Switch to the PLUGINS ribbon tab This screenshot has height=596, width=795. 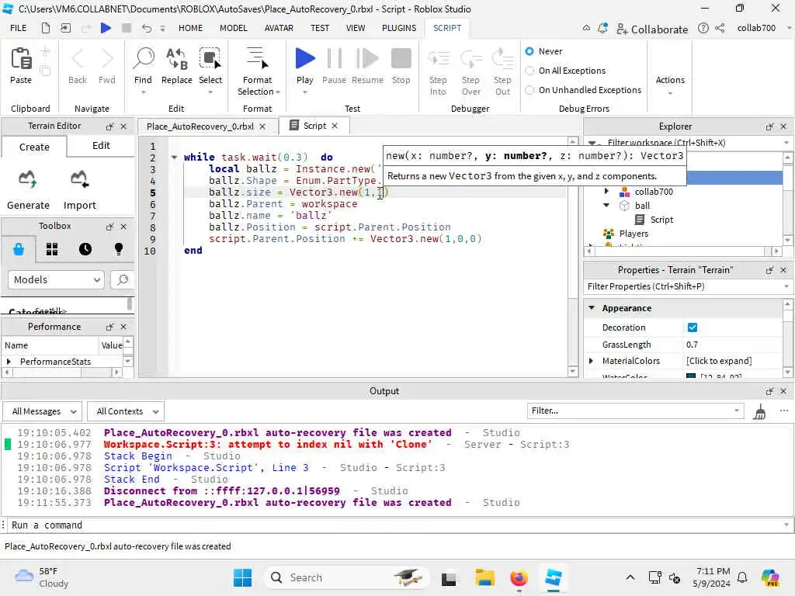pos(399,28)
